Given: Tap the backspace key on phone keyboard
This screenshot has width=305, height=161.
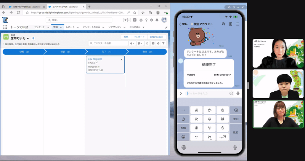Looking at the screenshot, I should 236,110.
